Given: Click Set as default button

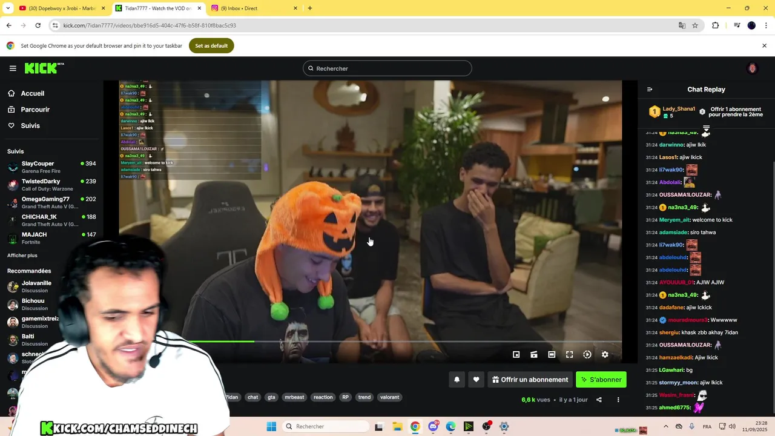Looking at the screenshot, I should (211, 45).
